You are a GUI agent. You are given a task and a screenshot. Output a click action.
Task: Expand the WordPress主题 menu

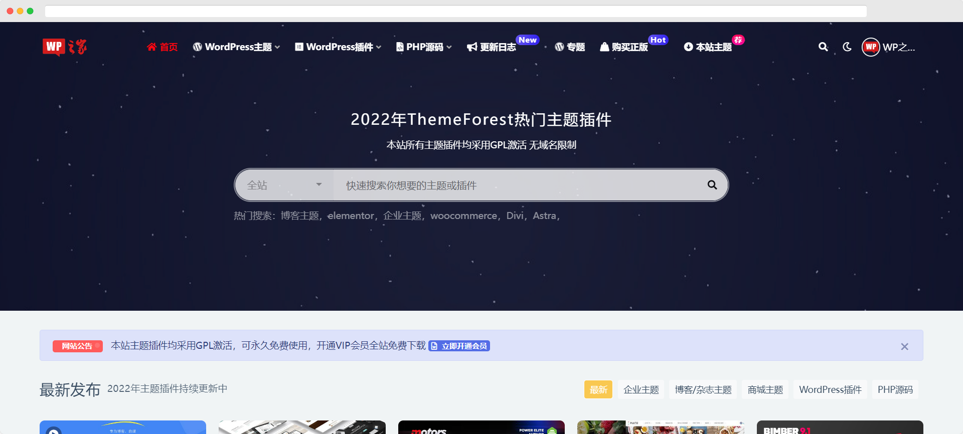click(x=237, y=47)
